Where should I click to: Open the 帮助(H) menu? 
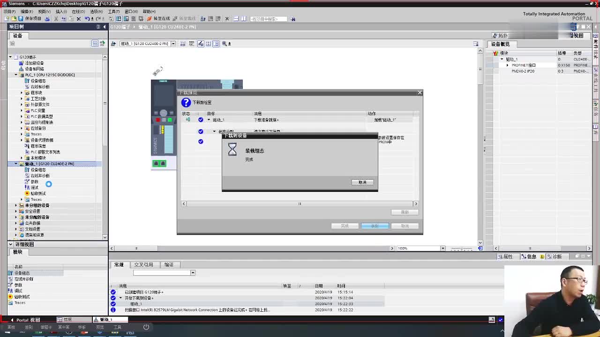149,11
